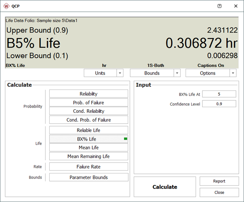Click the help question mark icon
Image resolution: width=244 pixels, height=202 pixels.
(x=219, y=6)
